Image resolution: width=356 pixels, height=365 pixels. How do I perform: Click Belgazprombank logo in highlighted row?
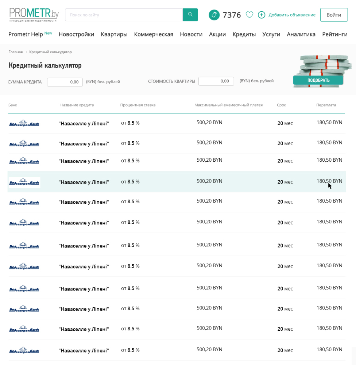point(24,182)
